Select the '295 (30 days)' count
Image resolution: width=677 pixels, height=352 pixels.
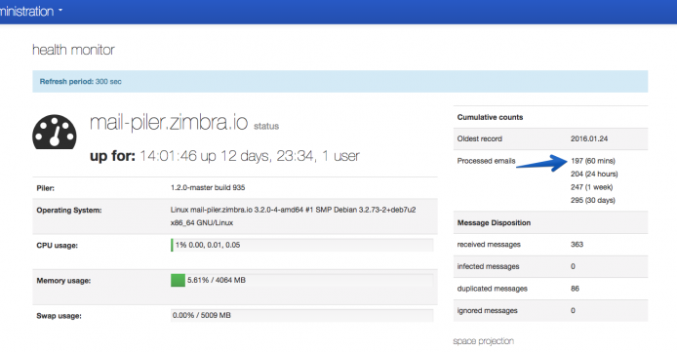tap(593, 200)
